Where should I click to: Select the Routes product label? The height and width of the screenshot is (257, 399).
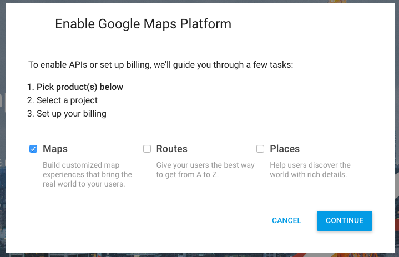(172, 149)
